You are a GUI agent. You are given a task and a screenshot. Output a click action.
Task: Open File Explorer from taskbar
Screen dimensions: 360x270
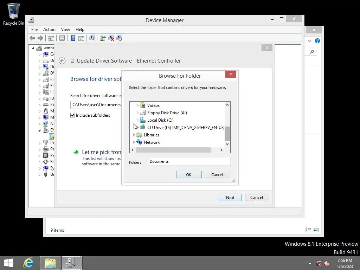50,263
